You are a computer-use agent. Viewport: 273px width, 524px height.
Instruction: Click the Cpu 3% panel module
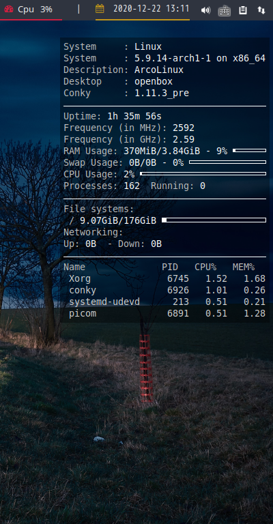click(31, 10)
